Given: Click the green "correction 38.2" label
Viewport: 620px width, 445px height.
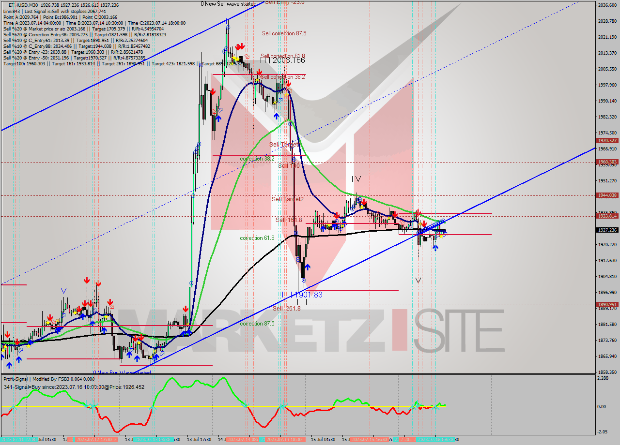Looking at the screenshot, I should point(257,159).
